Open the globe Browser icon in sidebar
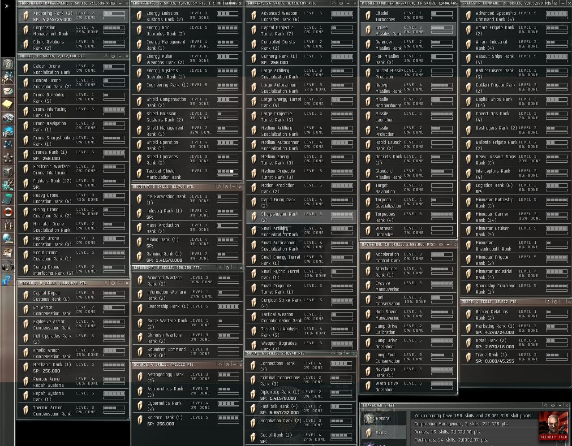The width and height of the screenshot is (572, 446). click(8, 239)
